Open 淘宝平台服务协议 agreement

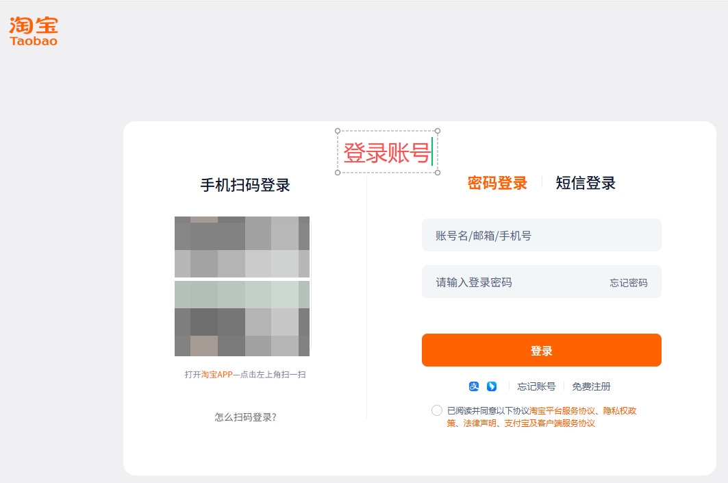point(562,411)
